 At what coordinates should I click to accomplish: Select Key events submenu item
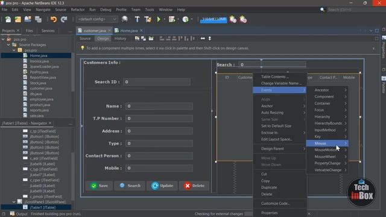coord(327,137)
